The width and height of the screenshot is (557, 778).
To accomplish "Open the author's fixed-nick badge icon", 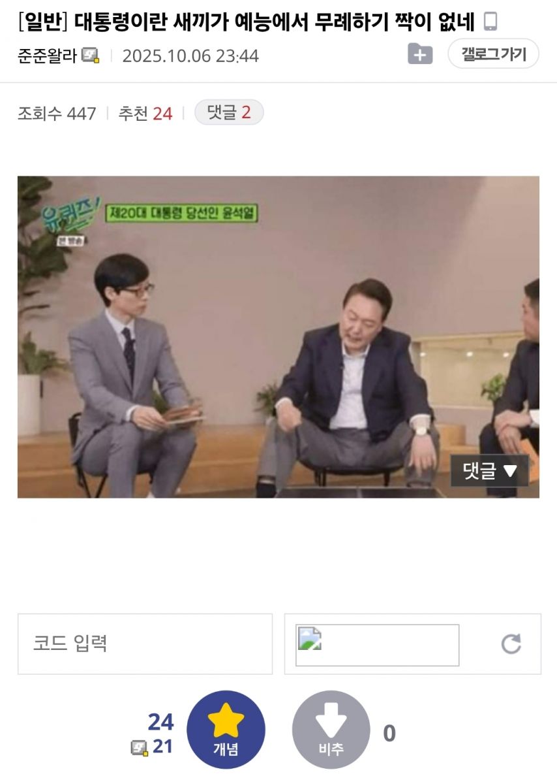I will coord(91,55).
